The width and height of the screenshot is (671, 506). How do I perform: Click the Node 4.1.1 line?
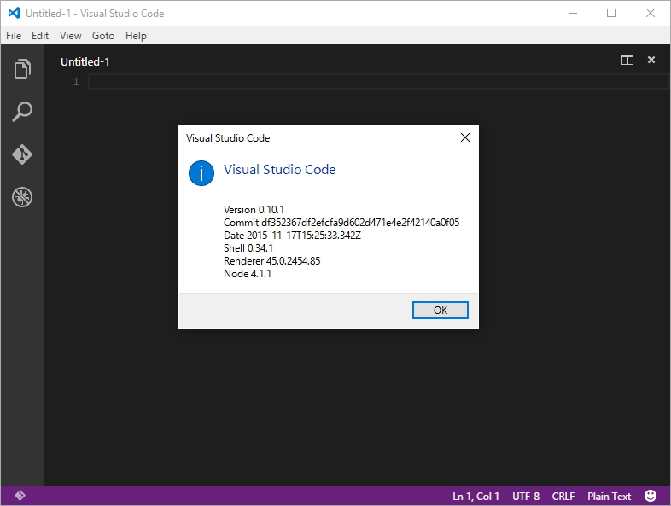pos(248,274)
